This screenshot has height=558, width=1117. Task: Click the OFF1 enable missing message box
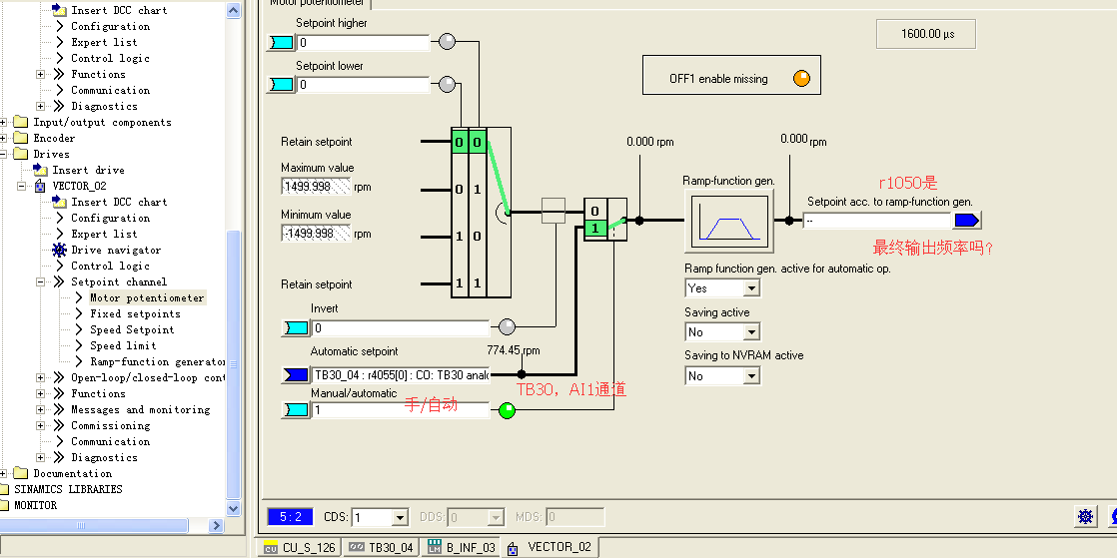(x=731, y=75)
